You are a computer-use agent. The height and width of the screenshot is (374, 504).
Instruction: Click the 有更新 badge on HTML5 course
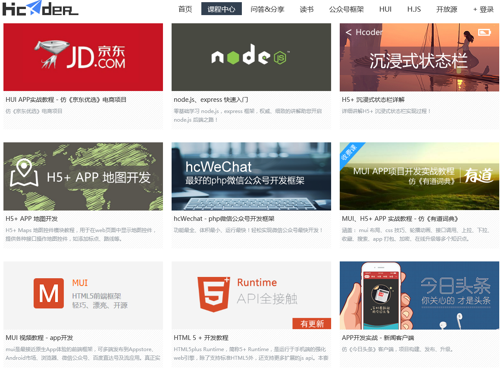(x=312, y=324)
